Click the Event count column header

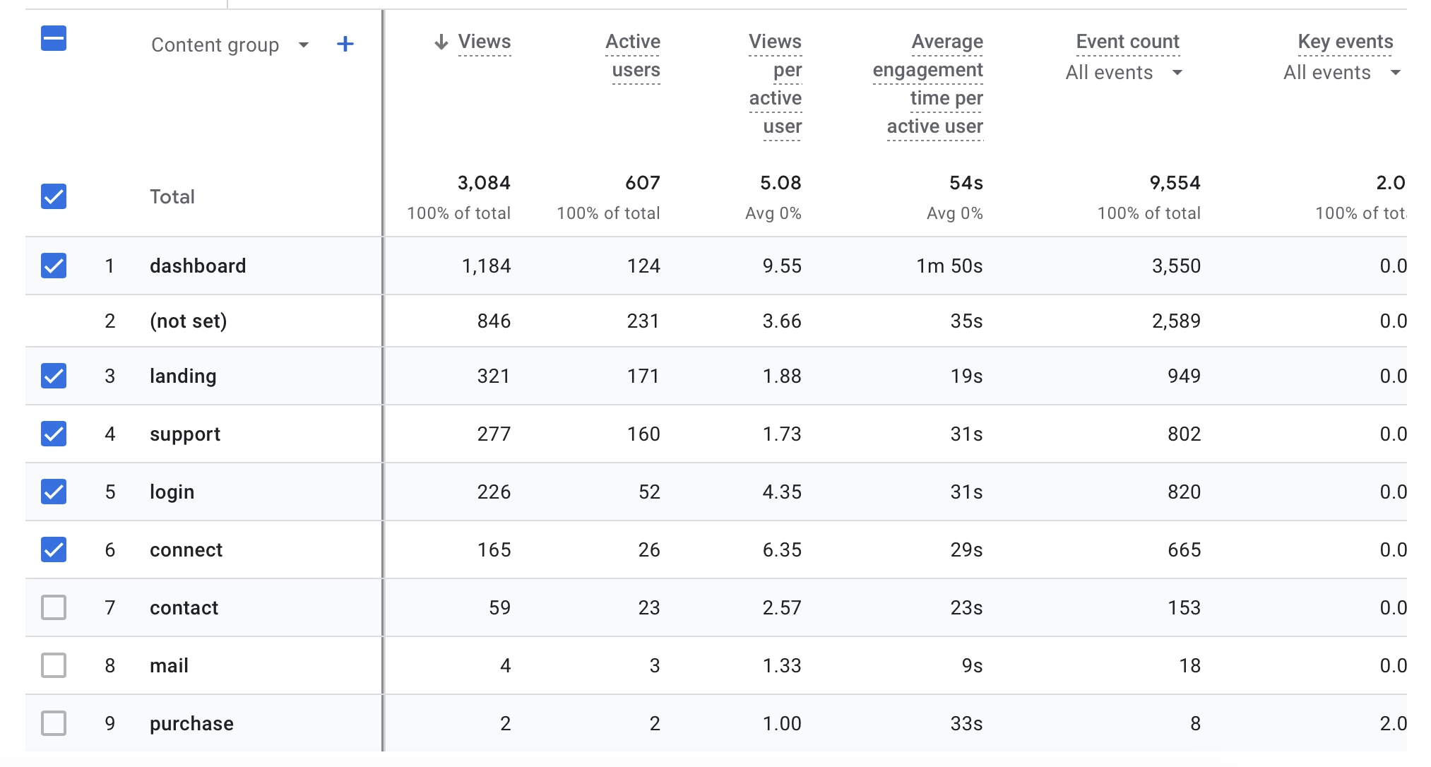point(1127,42)
